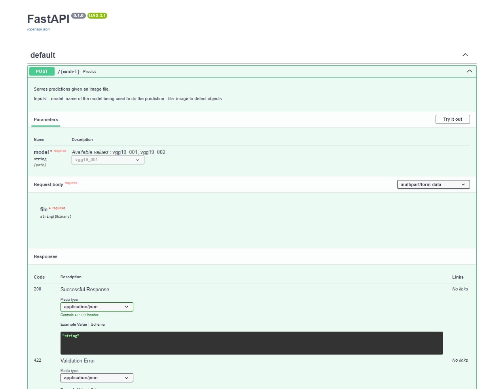Switch to the Example Value tab
This screenshot has width=504, height=389.
74,324
